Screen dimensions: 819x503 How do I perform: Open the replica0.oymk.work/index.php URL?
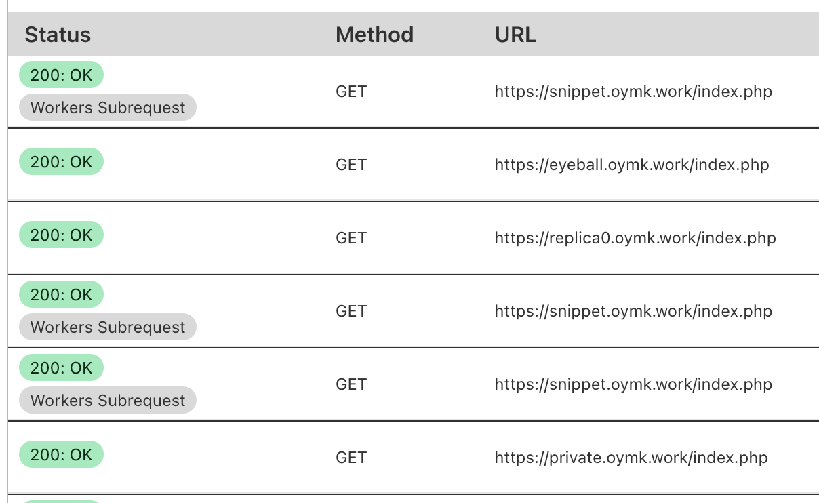pos(635,238)
